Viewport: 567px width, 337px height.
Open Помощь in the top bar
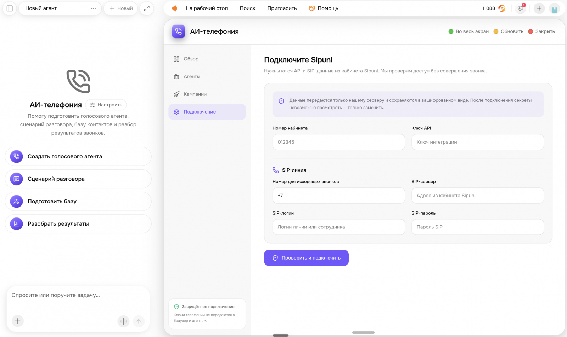click(324, 8)
